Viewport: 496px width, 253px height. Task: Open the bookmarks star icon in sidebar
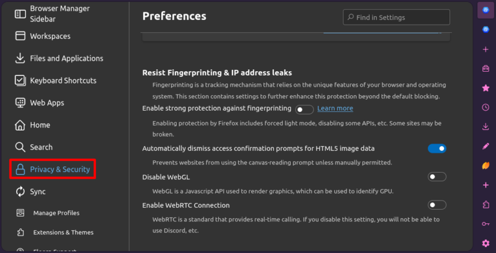tap(485, 88)
